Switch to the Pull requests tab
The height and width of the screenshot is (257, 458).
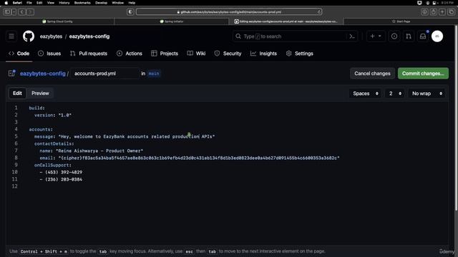(89, 54)
